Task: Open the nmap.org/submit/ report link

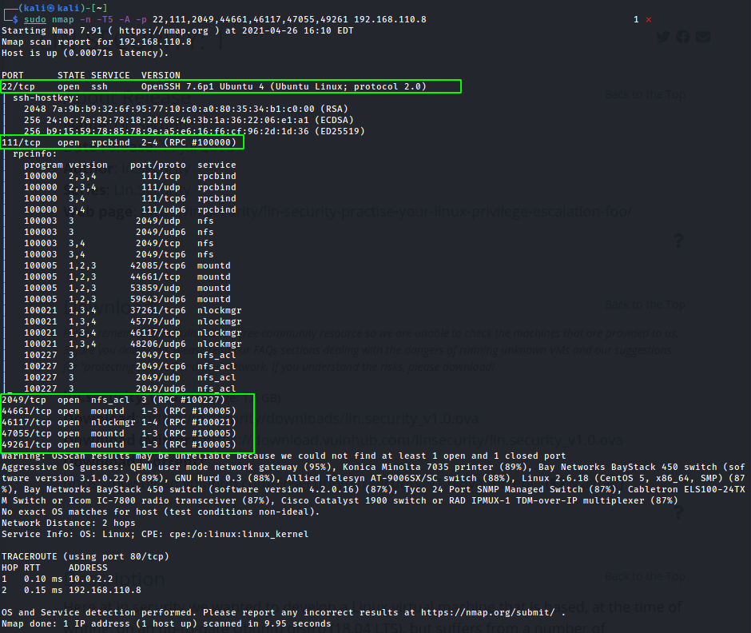Action: pos(488,612)
